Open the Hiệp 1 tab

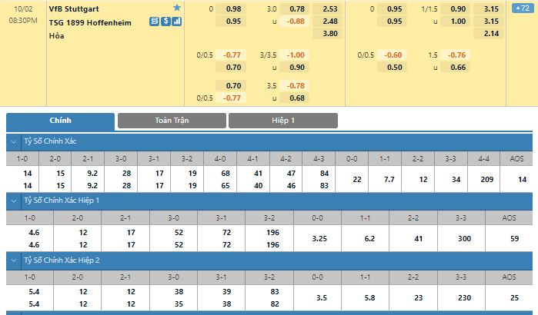[282, 121]
